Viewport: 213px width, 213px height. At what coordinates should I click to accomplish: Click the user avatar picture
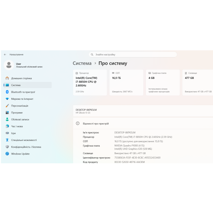[9, 65]
